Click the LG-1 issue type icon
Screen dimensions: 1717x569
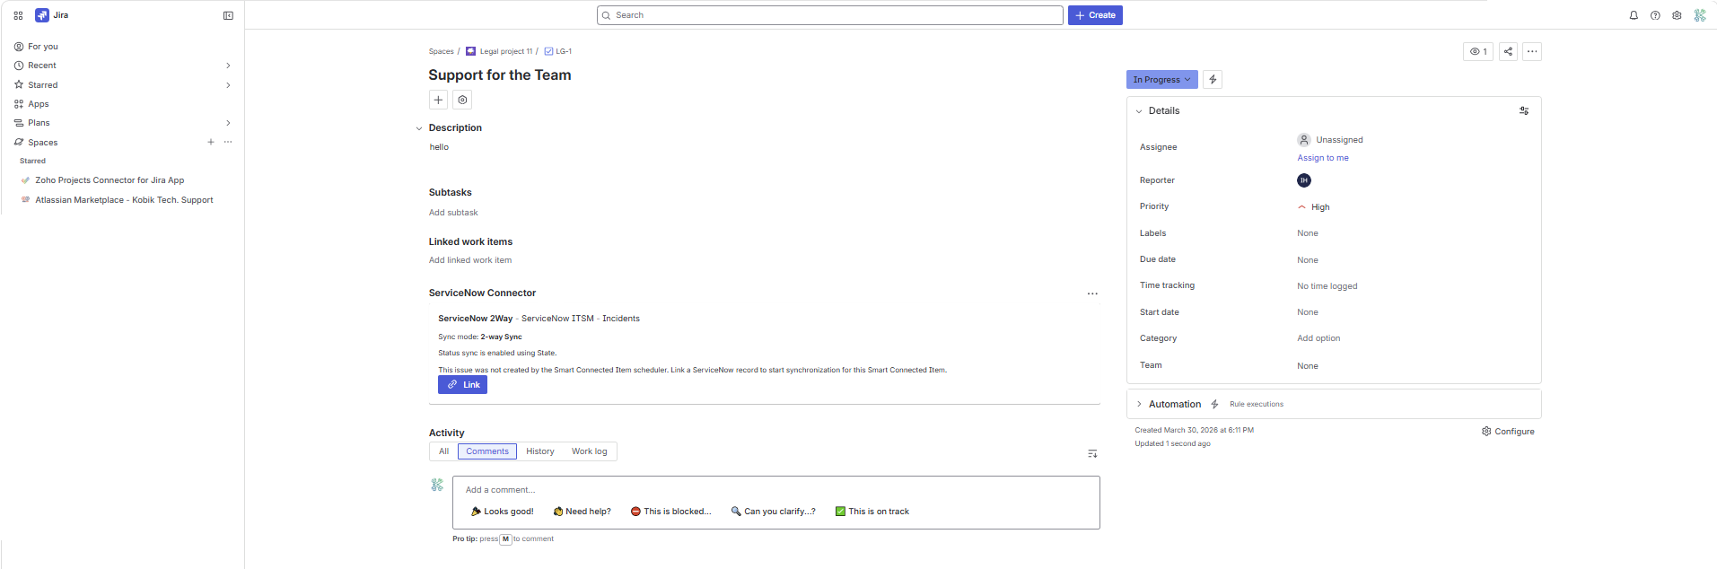(548, 51)
